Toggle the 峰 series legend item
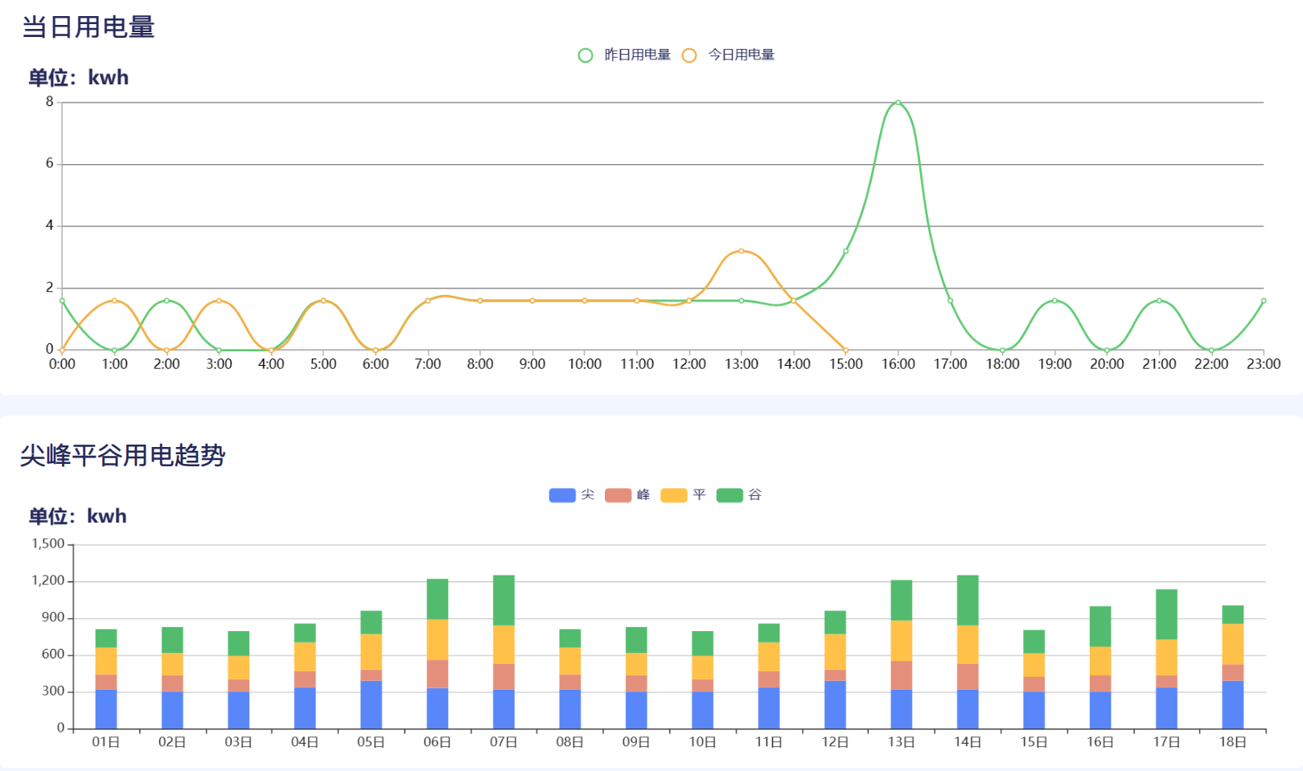 [x=627, y=494]
